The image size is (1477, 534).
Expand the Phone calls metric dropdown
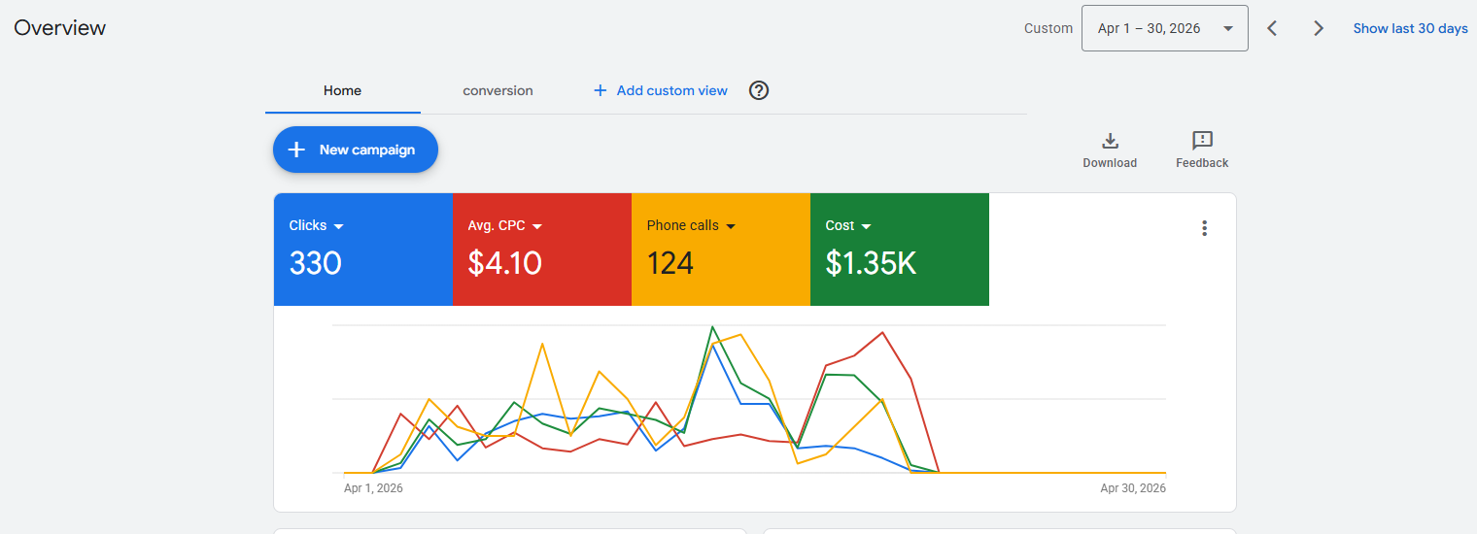point(731,226)
